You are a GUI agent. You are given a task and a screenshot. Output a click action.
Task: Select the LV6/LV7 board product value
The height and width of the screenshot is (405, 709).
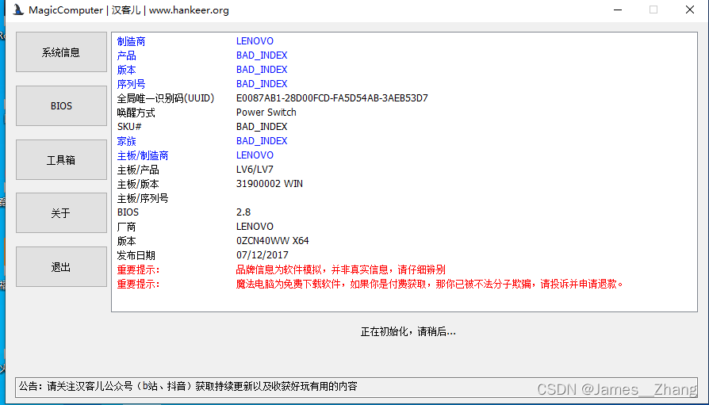[255, 170]
